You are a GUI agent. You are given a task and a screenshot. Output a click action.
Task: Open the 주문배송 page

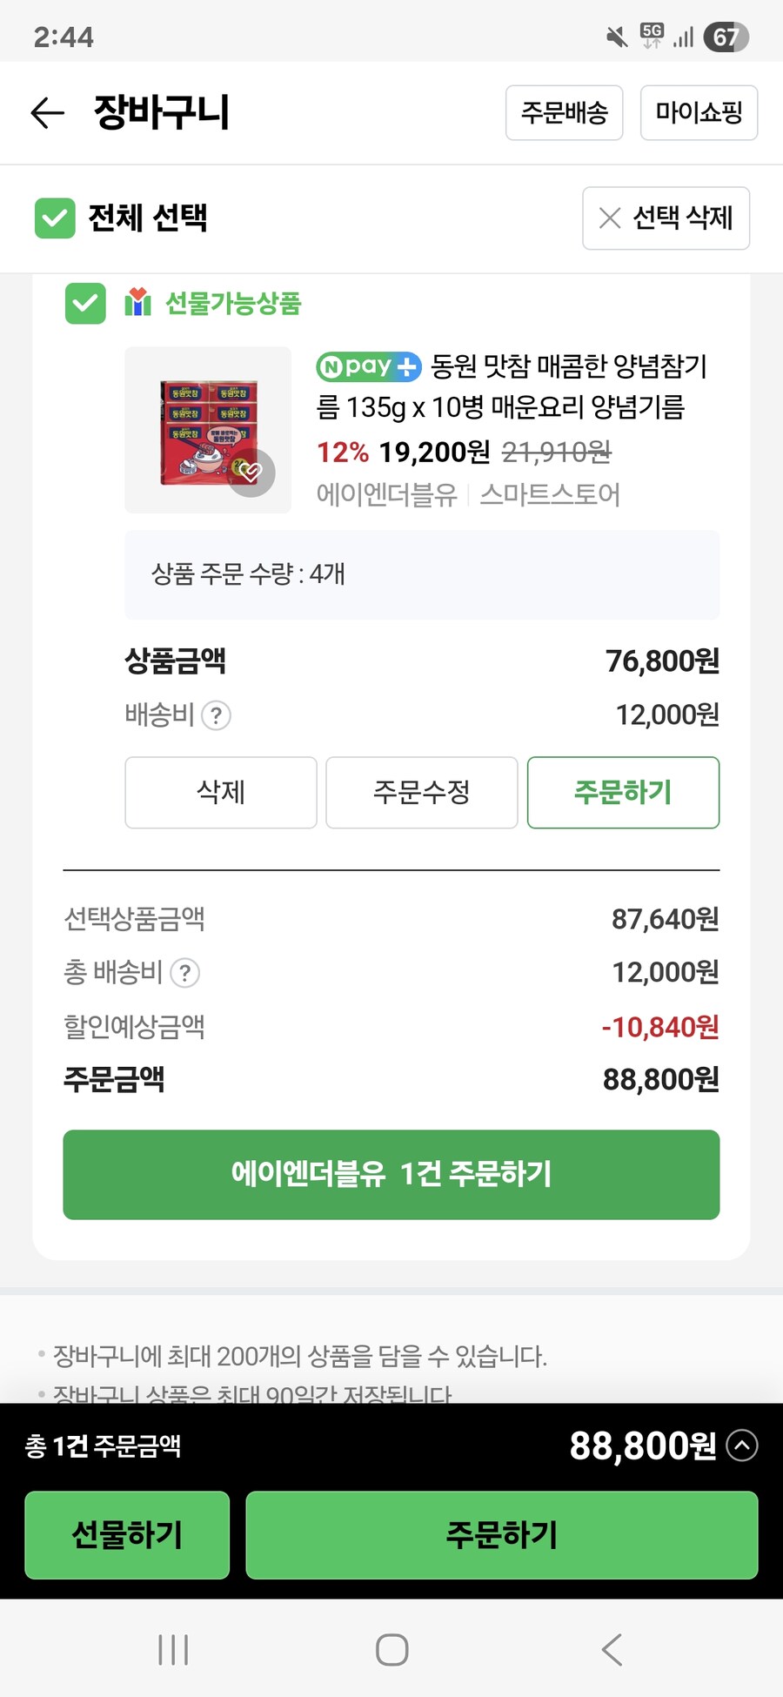(564, 113)
